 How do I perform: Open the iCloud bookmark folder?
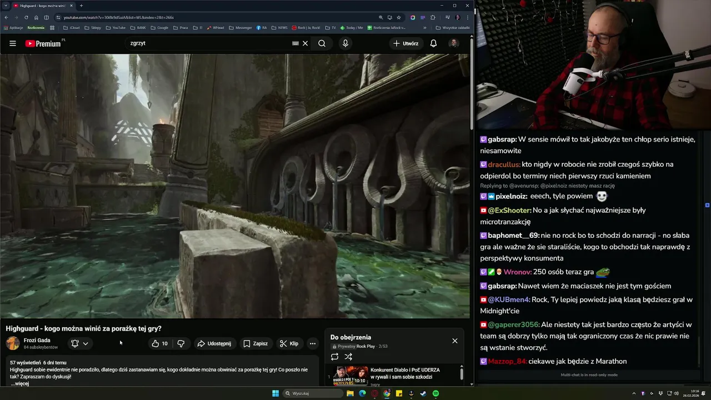click(72, 27)
